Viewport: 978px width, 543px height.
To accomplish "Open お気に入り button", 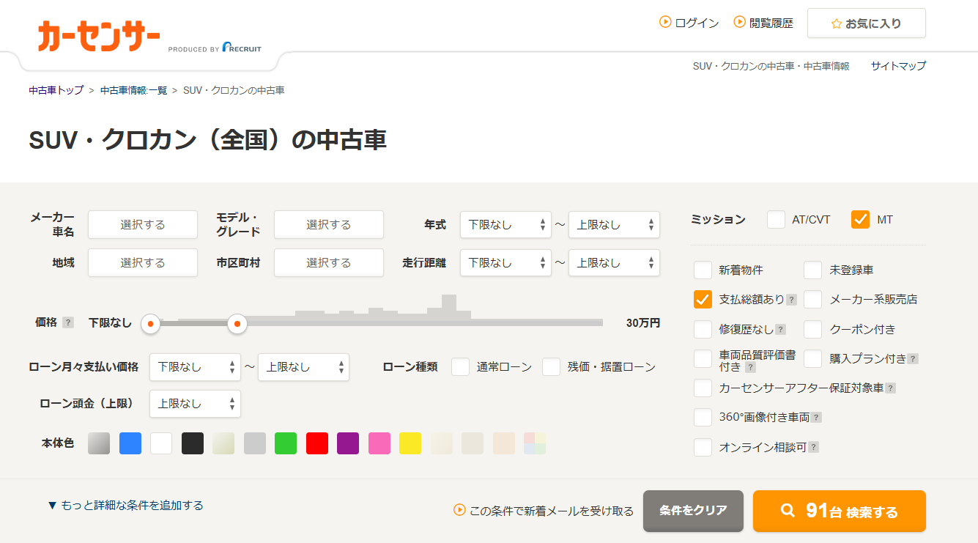I will click(x=866, y=23).
